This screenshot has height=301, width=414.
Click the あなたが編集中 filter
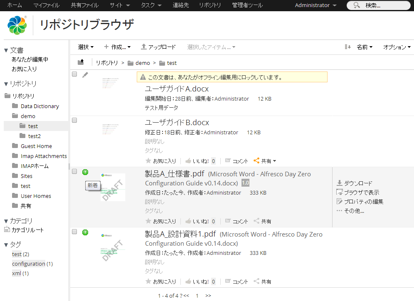coord(30,59)
